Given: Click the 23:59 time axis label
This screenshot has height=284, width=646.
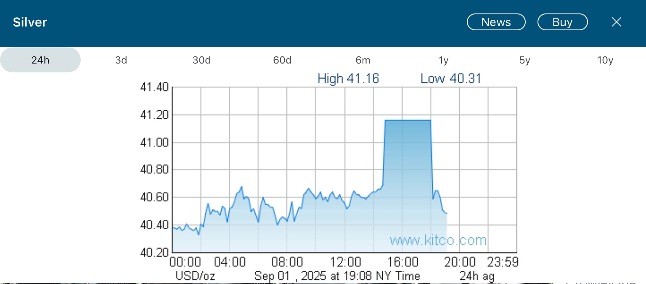Looking at the screenshot, I should (503, 262).
